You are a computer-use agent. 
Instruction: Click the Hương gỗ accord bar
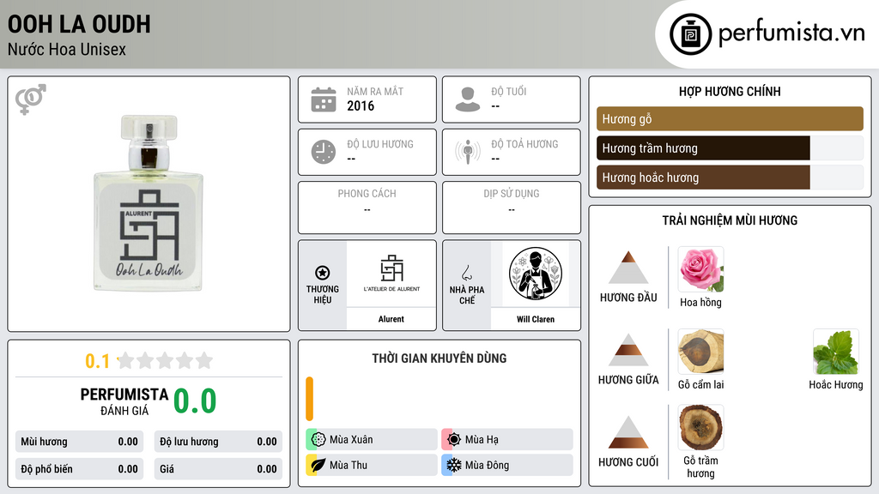[730, 118]
